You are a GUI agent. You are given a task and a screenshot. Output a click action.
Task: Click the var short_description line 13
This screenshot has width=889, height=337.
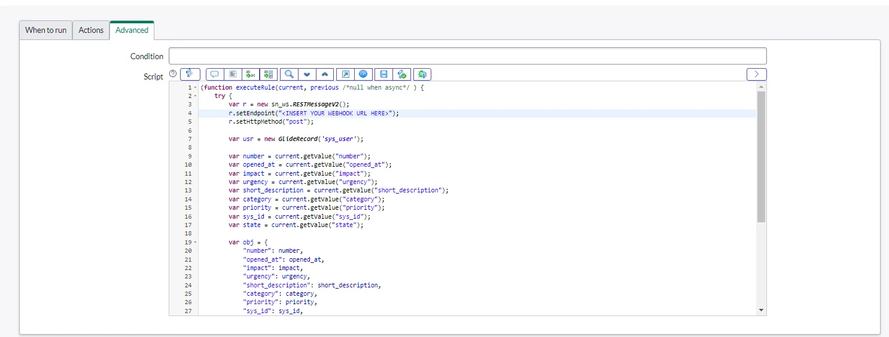pyautogui.click(x=339, y=191)
